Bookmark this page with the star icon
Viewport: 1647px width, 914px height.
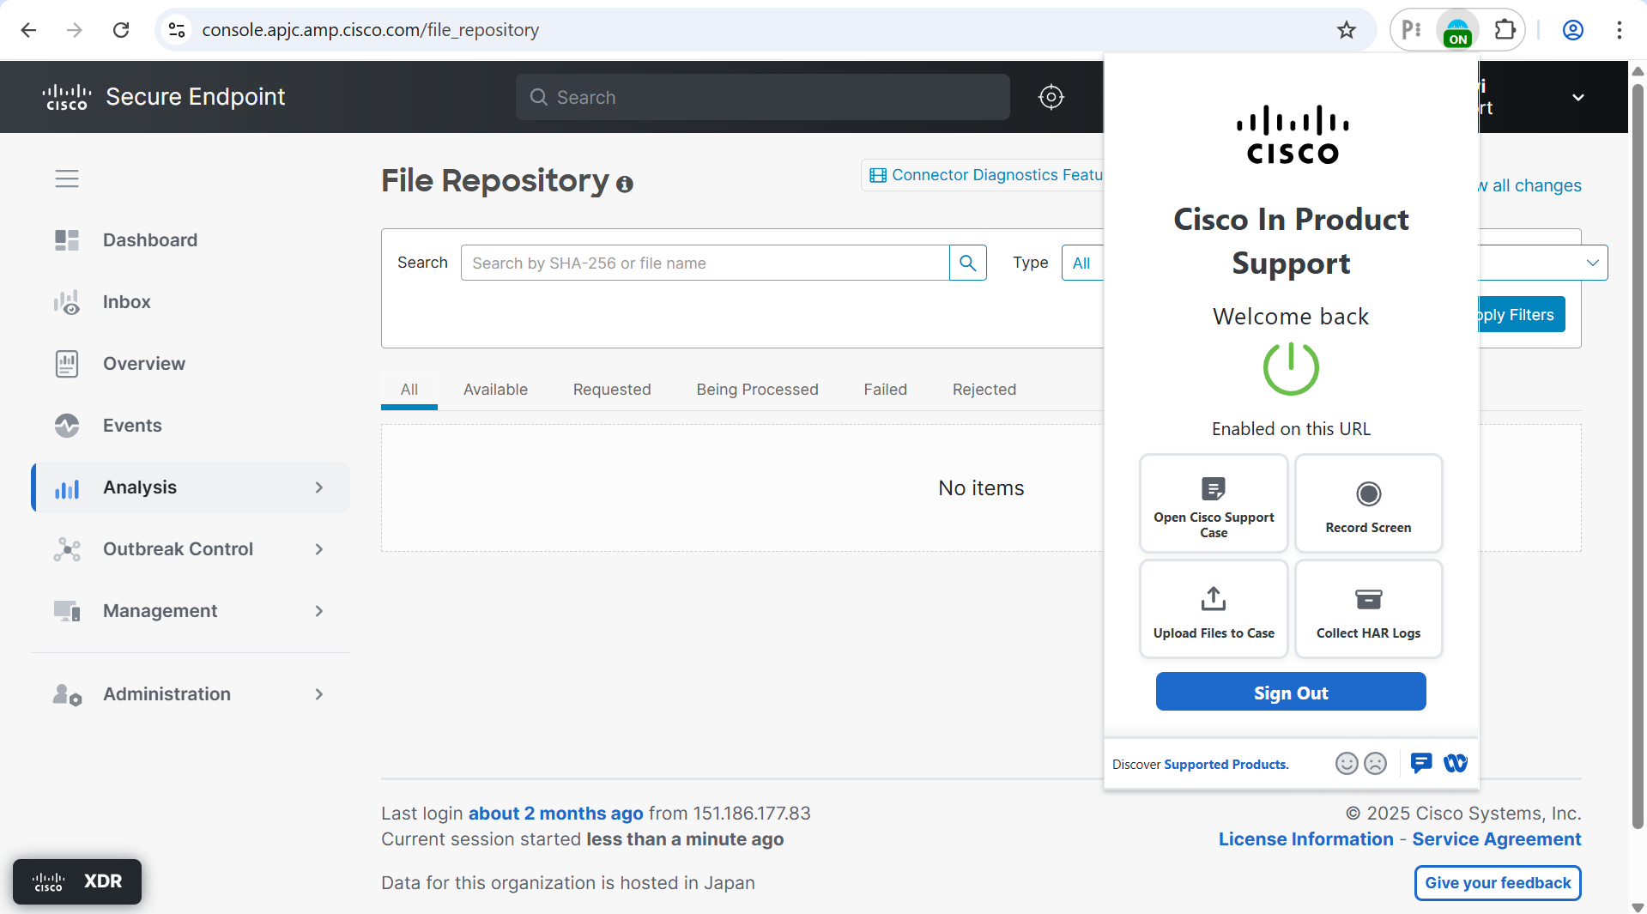(1346, 30)
